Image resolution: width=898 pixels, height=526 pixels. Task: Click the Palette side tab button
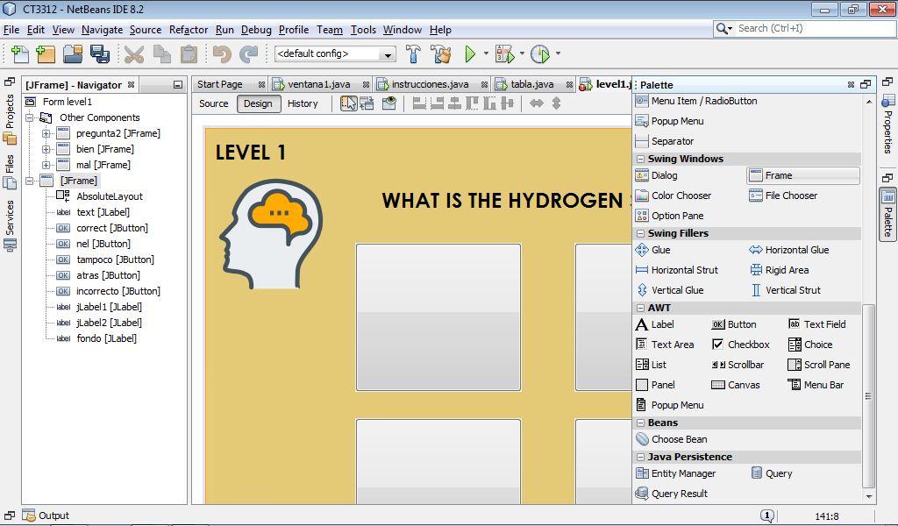click(x=887, y=215)
